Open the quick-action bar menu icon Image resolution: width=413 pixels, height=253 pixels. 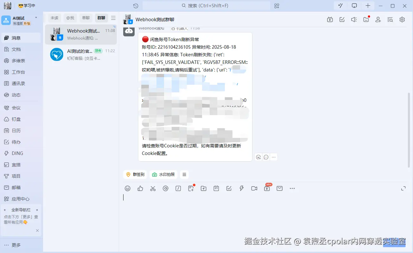[184, 175]
